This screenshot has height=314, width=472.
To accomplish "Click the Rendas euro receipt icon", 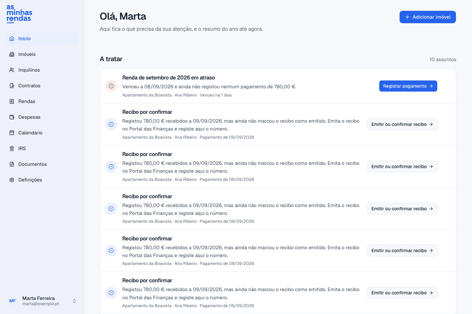I will [12, 101].
